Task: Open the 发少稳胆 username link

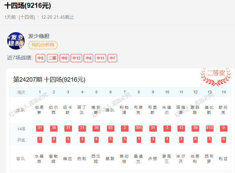Action: (x=39, y=36)
